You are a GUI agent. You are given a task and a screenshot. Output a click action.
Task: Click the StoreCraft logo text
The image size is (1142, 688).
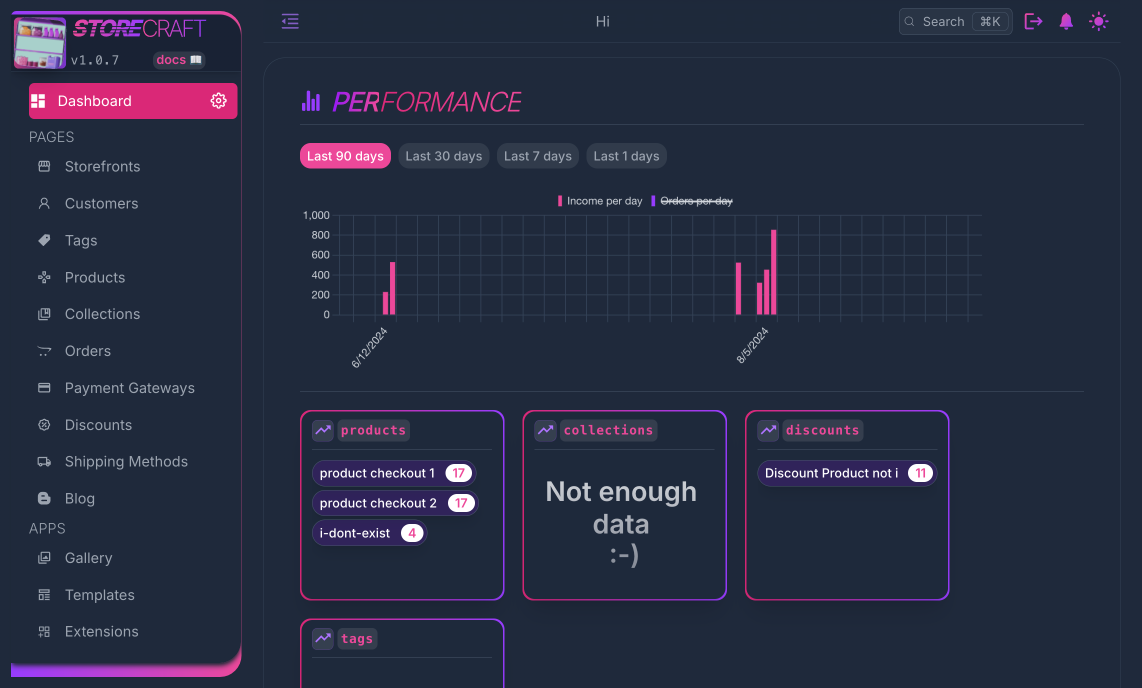coord(139,28)
